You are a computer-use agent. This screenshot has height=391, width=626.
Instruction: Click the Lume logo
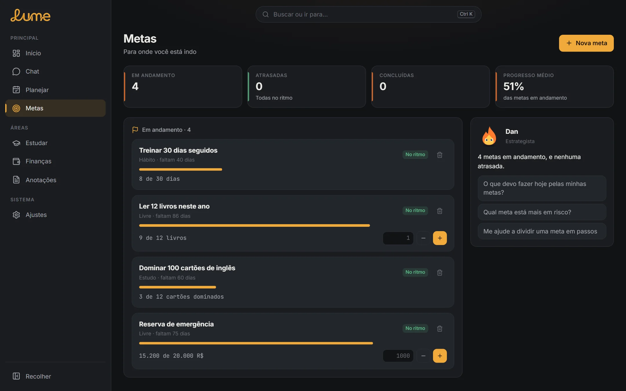(x=30, y=15)
